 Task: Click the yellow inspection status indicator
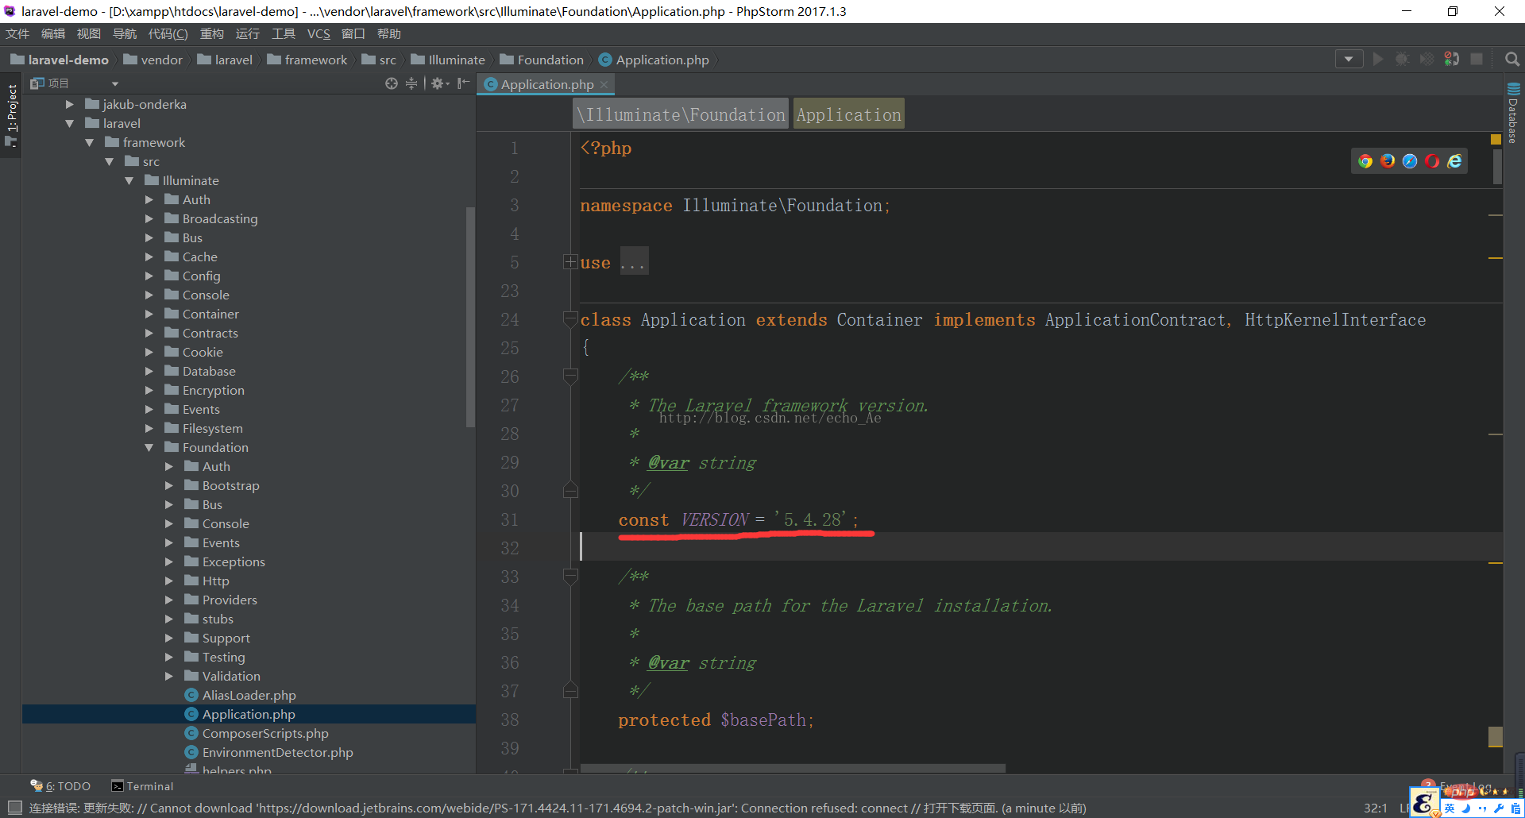[1496, 139]
